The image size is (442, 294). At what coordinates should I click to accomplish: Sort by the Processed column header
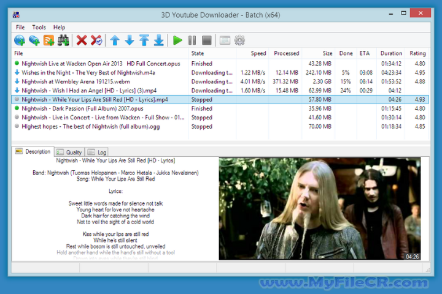pyautogui.click(x=285, y=53)
